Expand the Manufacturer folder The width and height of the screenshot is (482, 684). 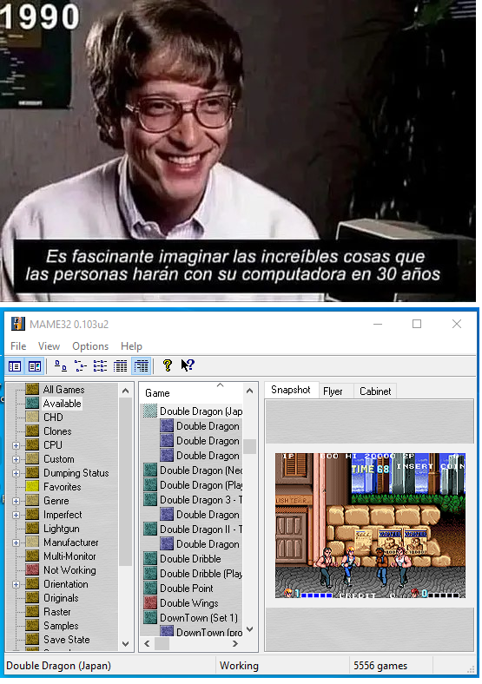click(17, 543)
